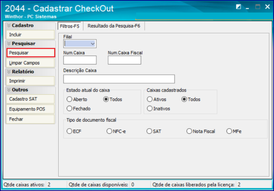Close the Cadastrar CheckOut window
The width and height of the screenshot is (274, 191).
(267, 7)
